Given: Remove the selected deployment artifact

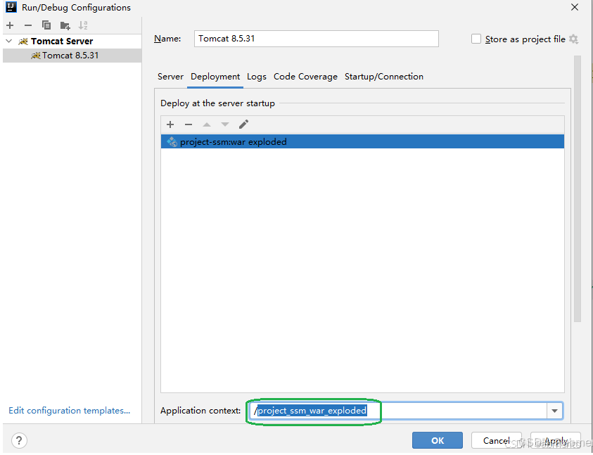Looking at the screenshot, I should (189, 124).
